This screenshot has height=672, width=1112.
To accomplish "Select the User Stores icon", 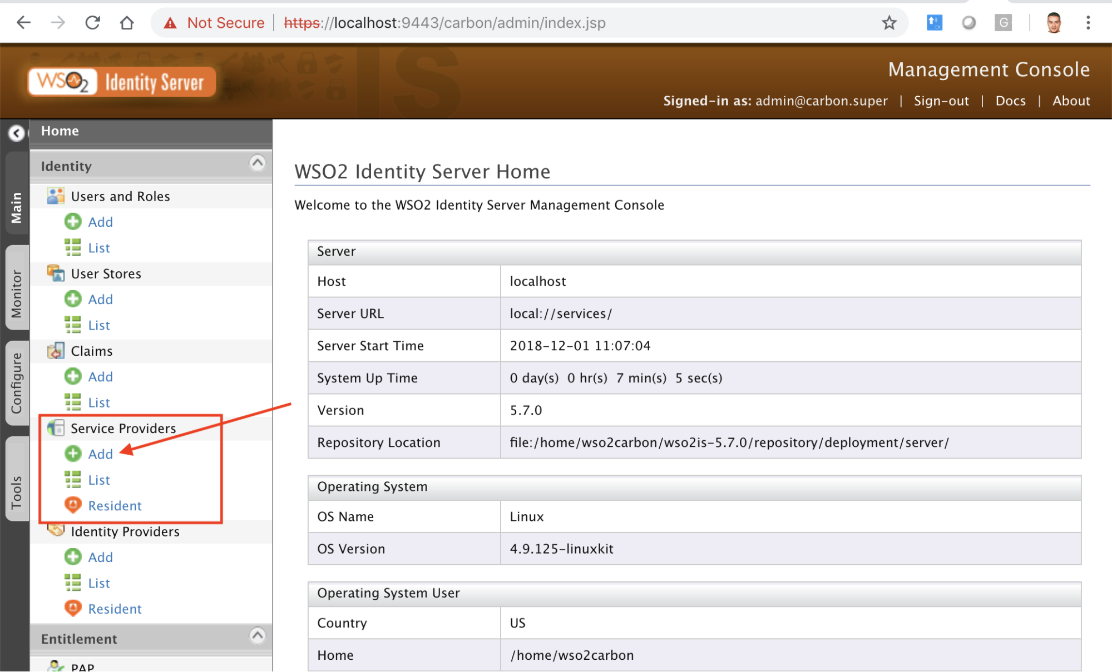I will 56,273.
